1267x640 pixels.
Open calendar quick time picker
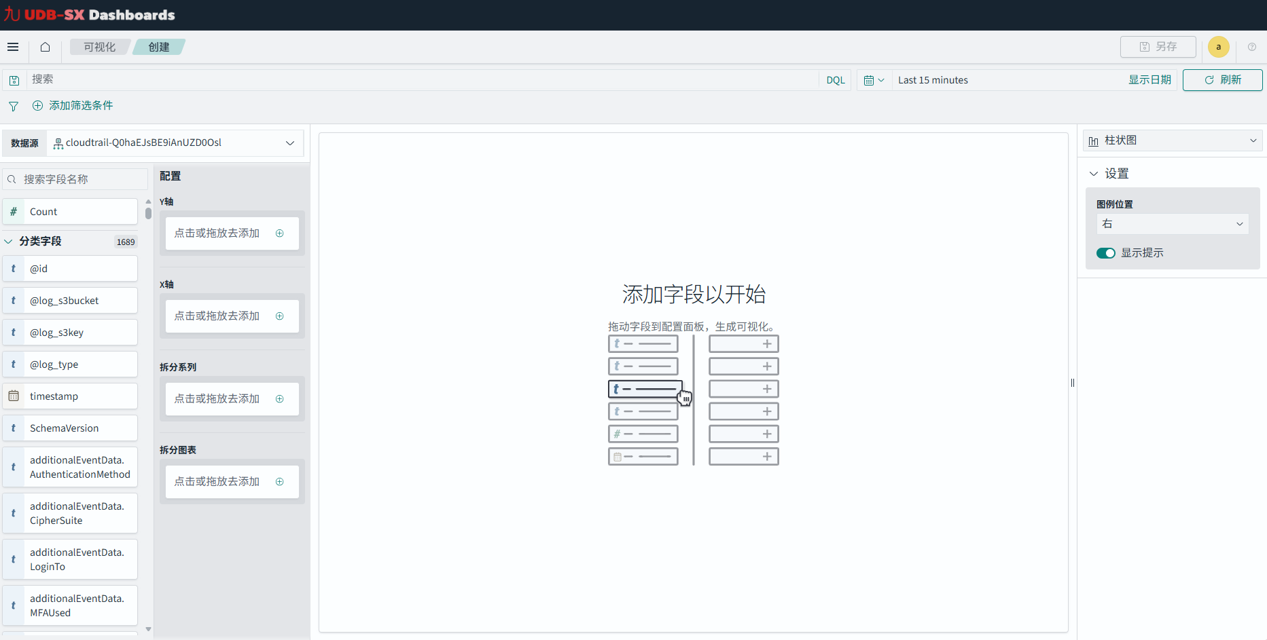[x=874, y=80]
